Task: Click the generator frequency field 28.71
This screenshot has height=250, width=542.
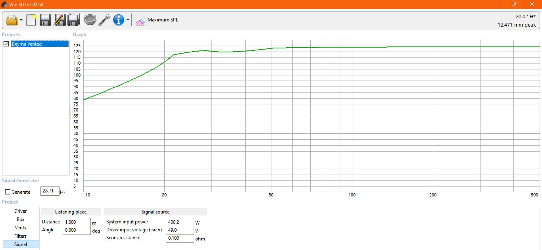Action: coord(50,191)
